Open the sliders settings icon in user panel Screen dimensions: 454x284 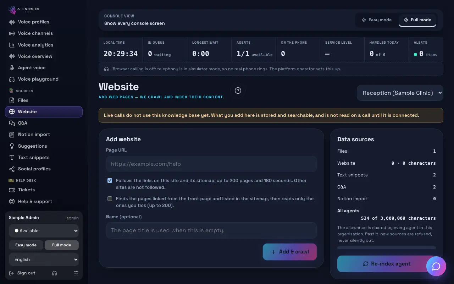[76, 273]
